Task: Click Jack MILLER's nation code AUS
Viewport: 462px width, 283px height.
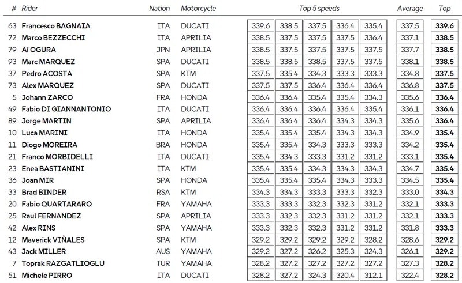Action: point(163,251)
